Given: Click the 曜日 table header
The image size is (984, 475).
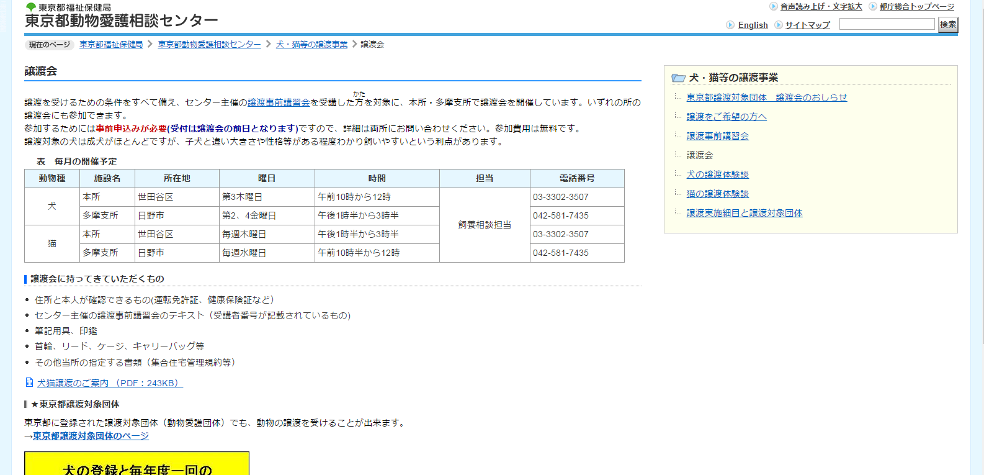Looking at the screenshot, I should point(267,178).
